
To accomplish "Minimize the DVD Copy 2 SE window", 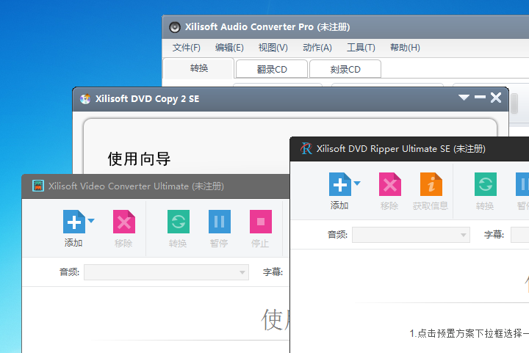I will pyautogui.click(x=480, y=98).
